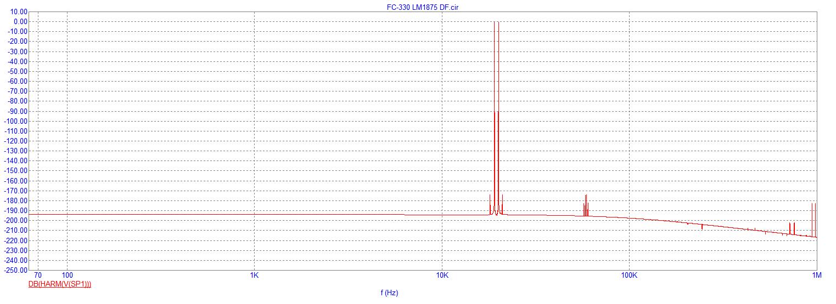The width and height of the screenshot is (836, 304).
Task: Click the 0.00 y-axis value
Action: (x=21, y=21)
